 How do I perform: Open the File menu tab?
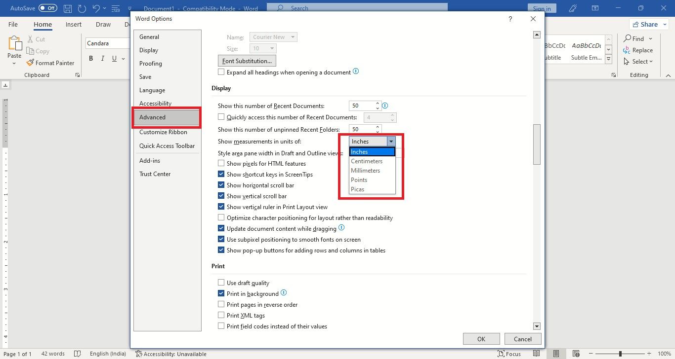pos(13,24)
